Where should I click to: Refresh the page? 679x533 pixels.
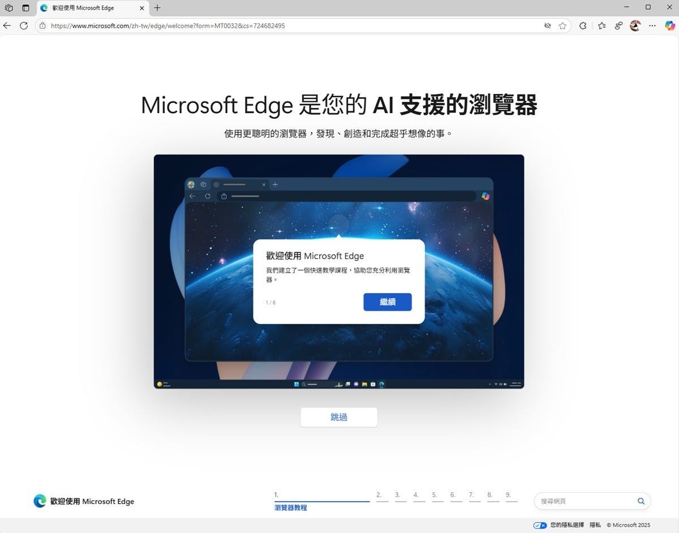pyautogui.click(x=24, y=25)
